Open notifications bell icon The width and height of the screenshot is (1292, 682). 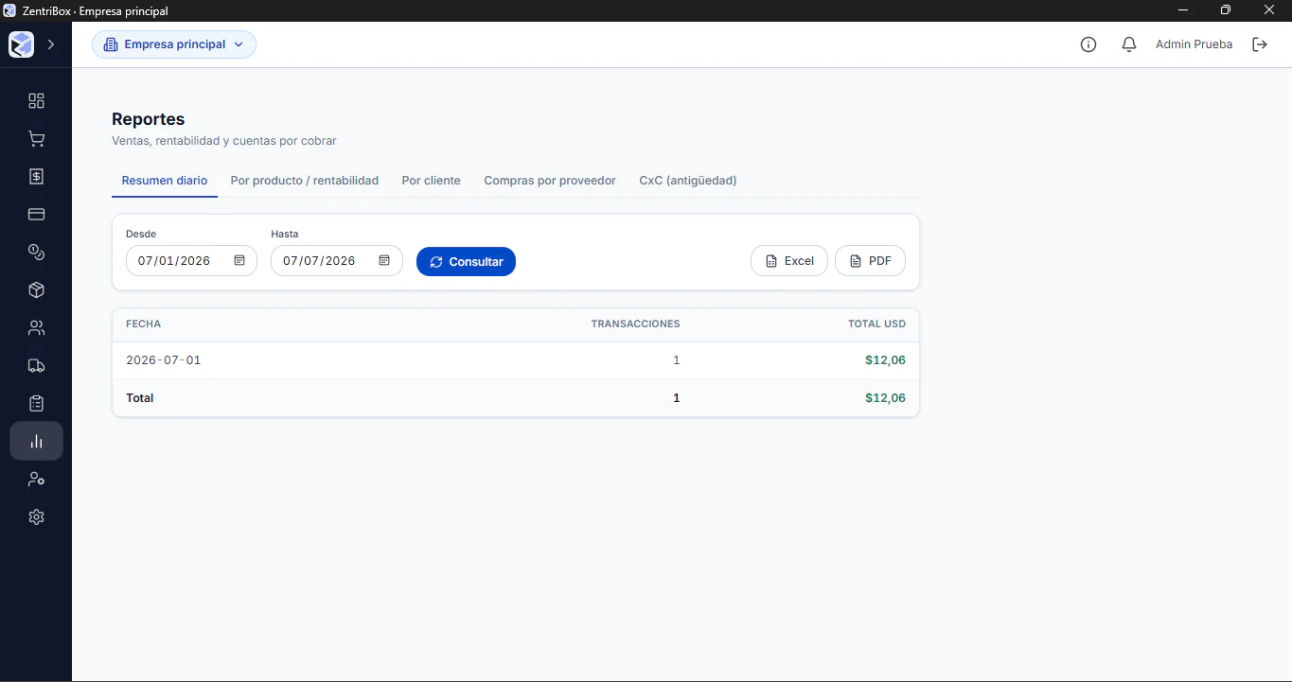(x=1129, y=44)
